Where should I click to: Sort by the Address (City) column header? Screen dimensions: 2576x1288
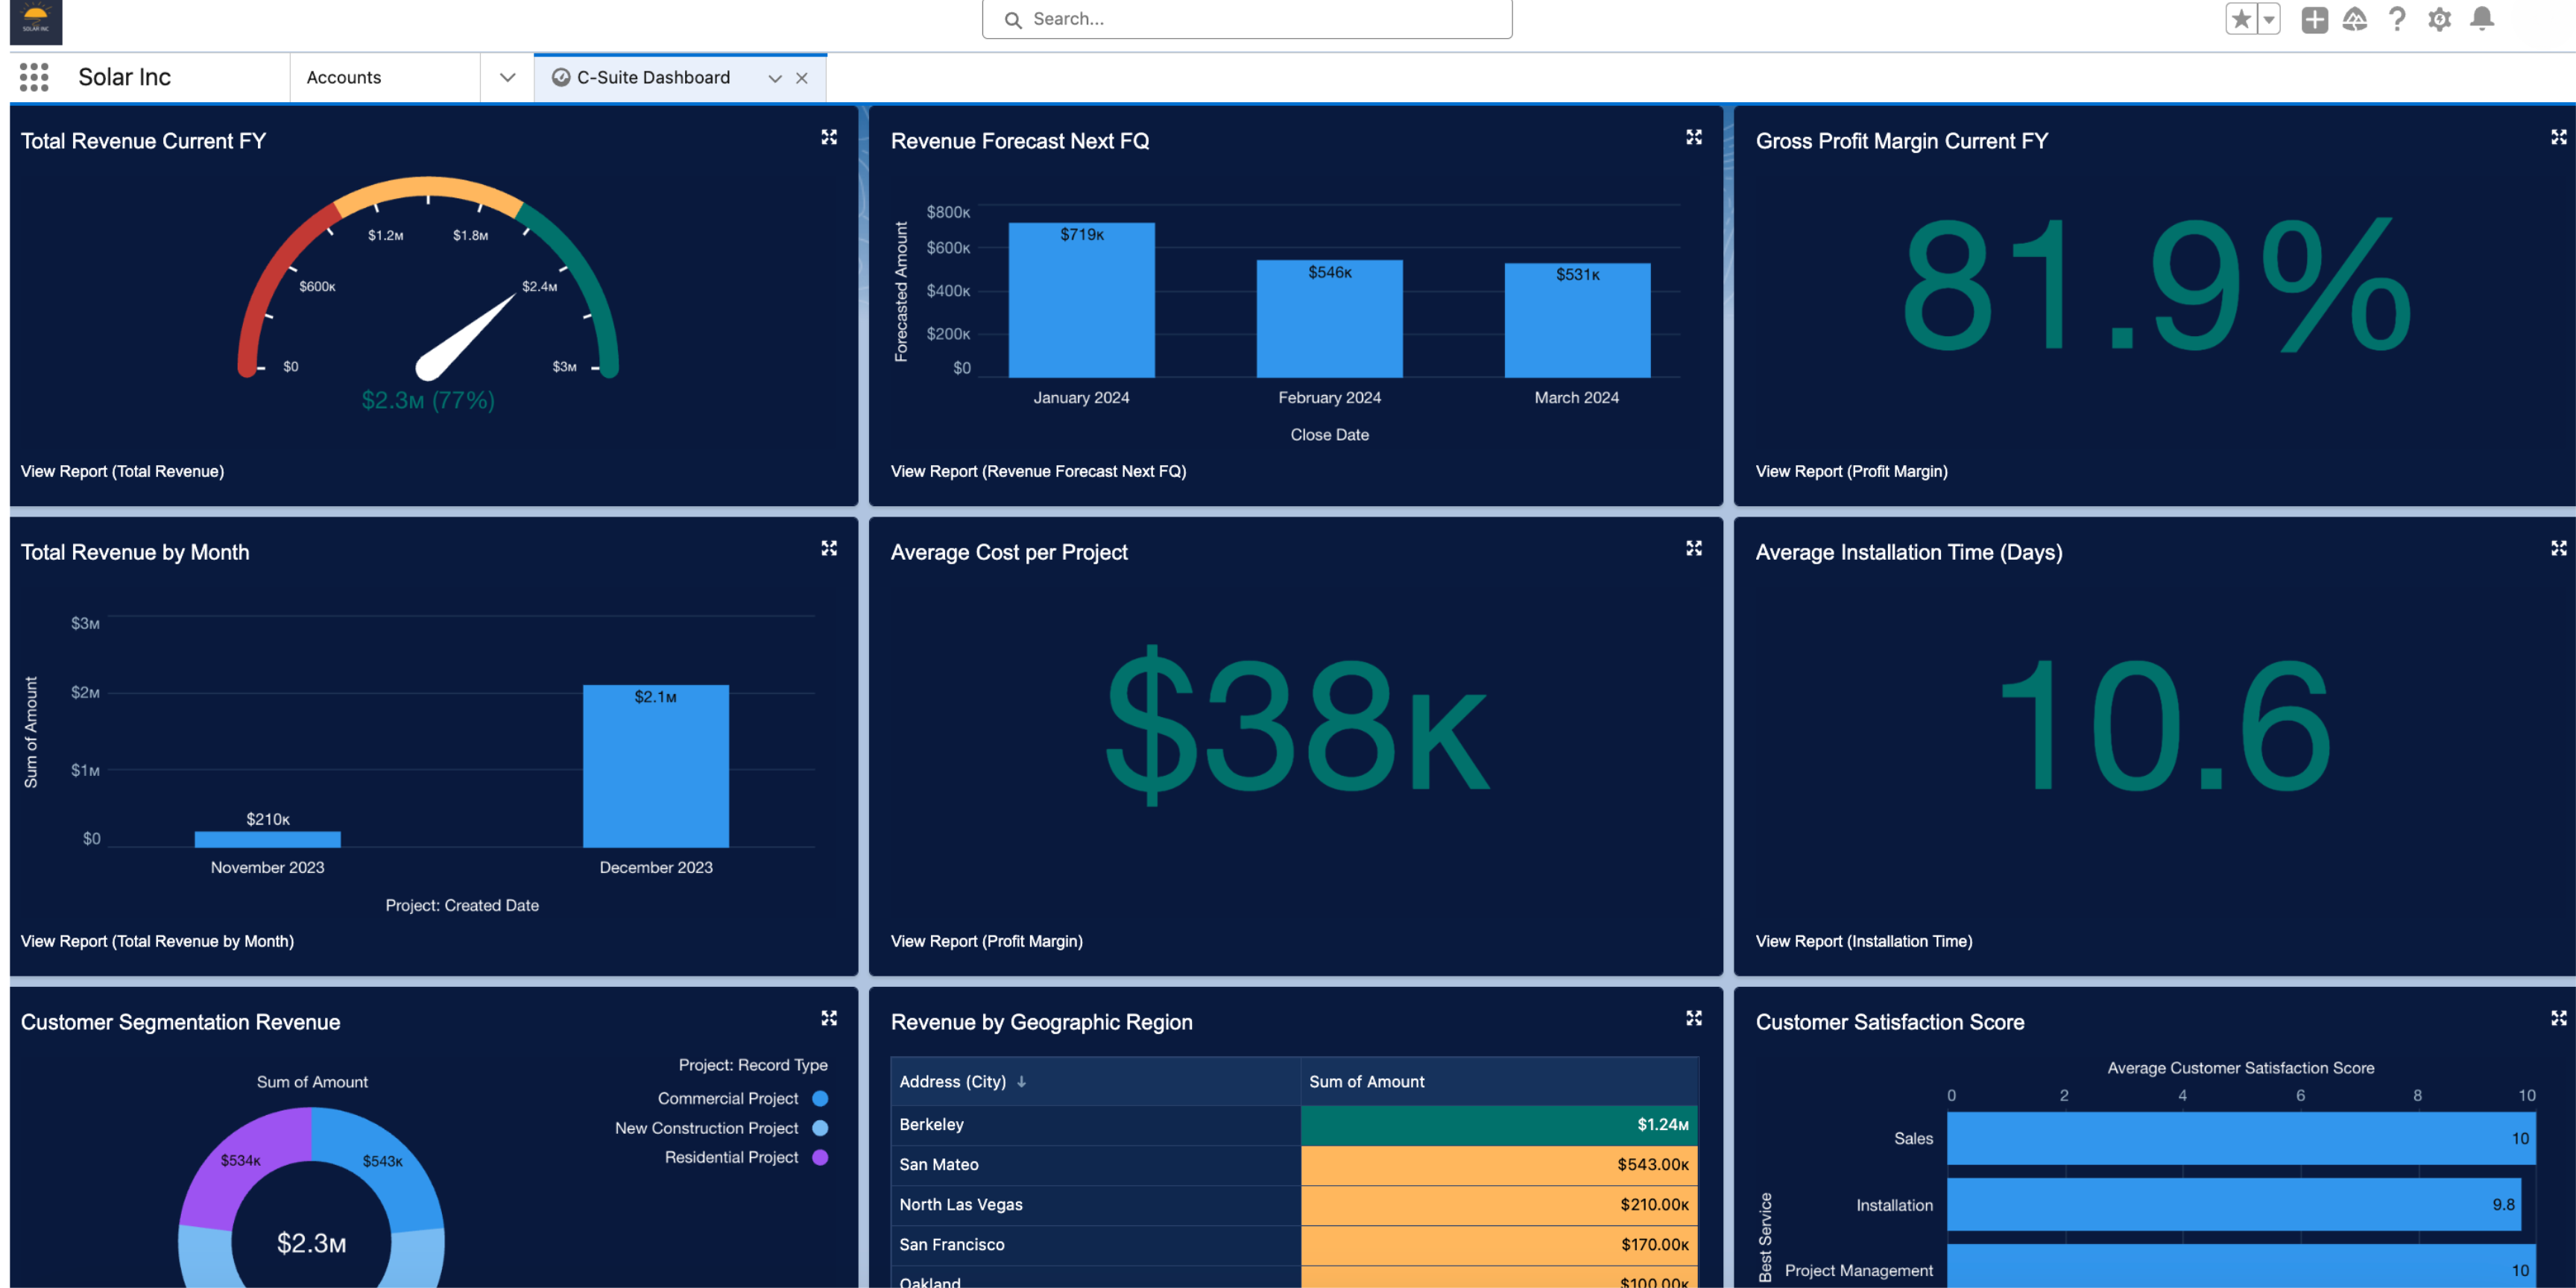[x=1095, y=1081]
